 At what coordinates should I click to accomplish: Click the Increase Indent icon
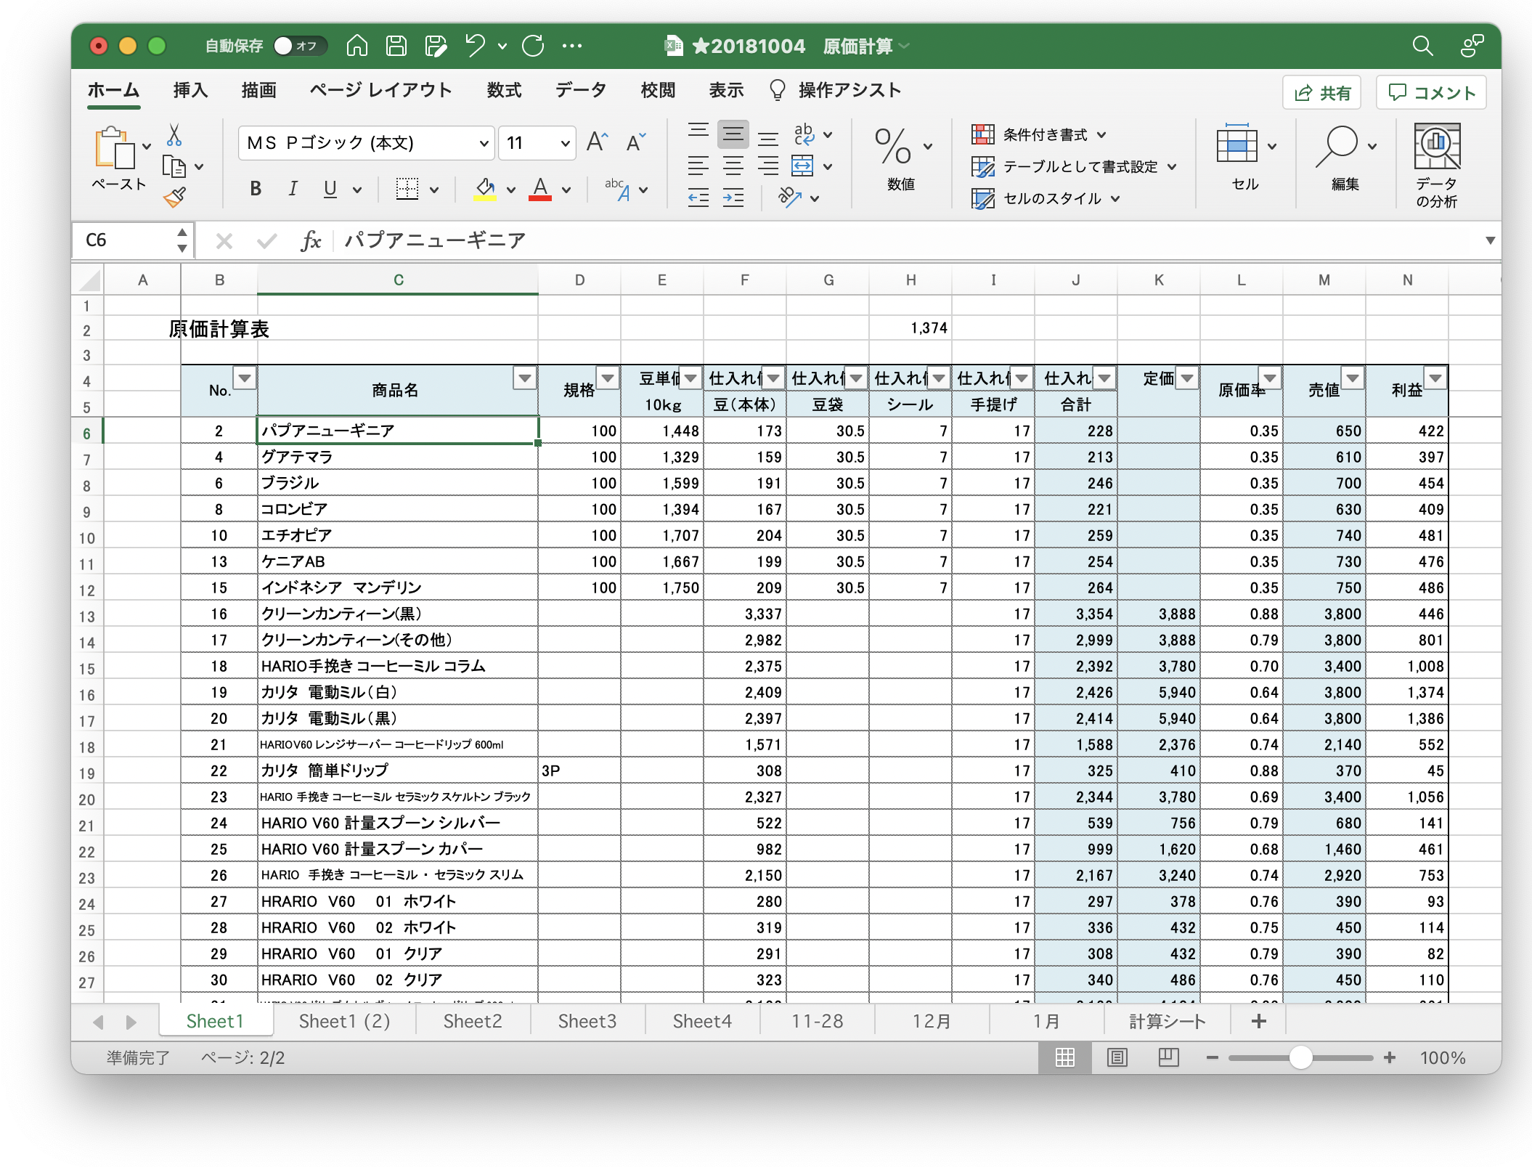733,198
